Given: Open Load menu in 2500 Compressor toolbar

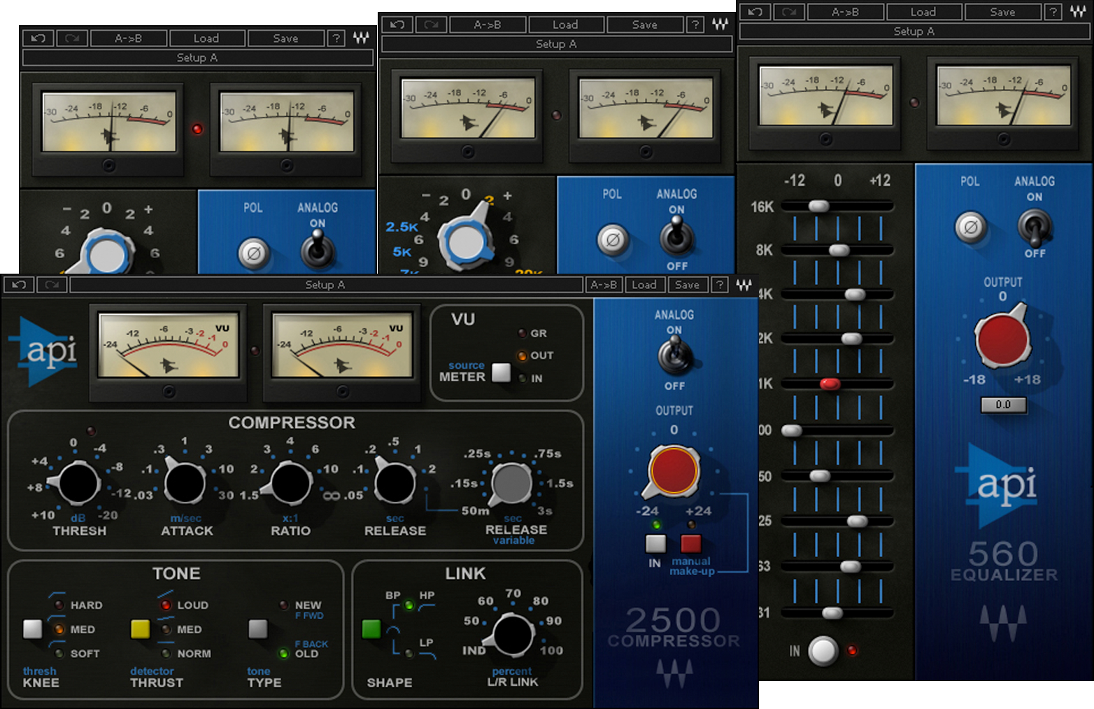Looking at the screenshot, I should tap(644, 285).
